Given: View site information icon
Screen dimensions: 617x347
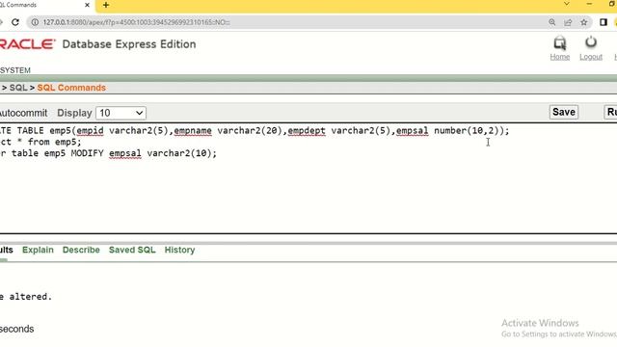Looking at the screenshot, I should [x=35, y=22].
